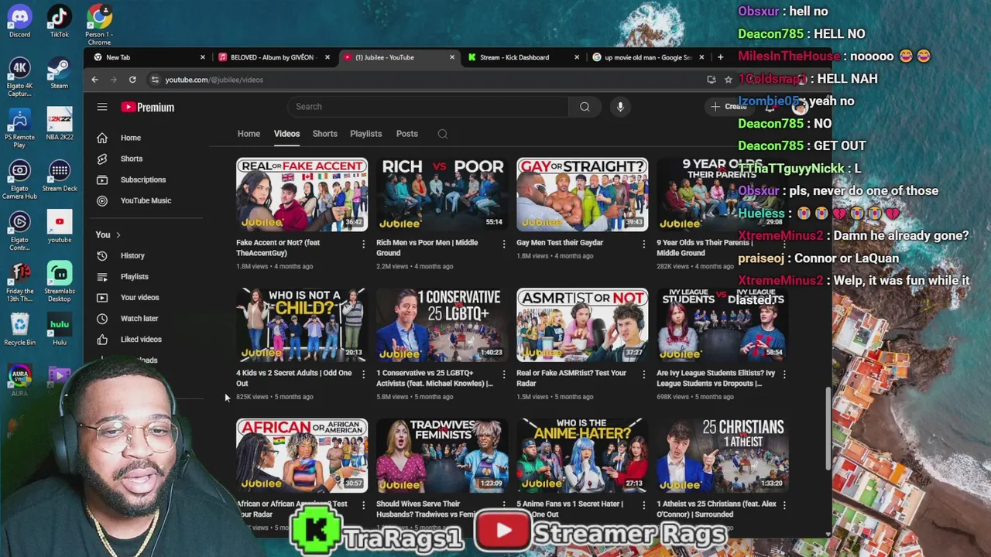Click the browser back arrow
This screenshot has height=557, width=991.
94,80
